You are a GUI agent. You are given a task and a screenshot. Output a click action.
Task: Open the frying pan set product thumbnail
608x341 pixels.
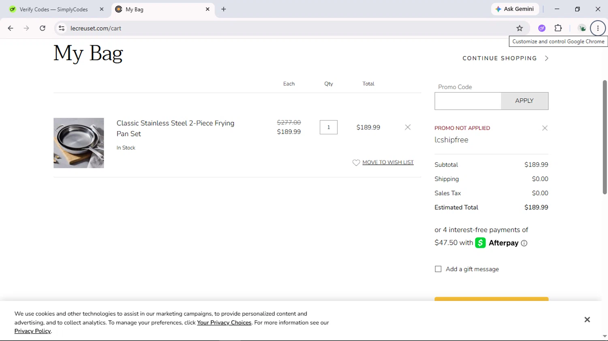(79, 143)
